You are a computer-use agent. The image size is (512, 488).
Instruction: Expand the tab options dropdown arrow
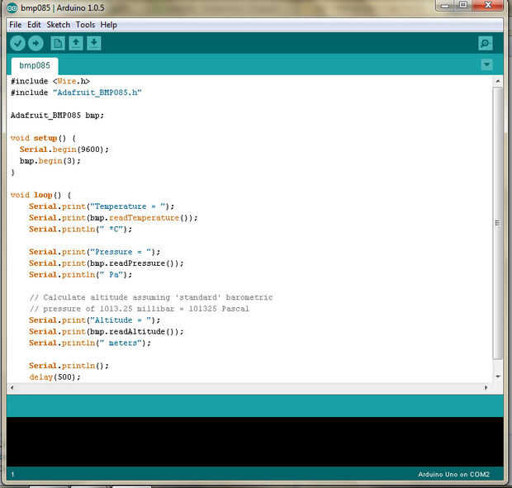click(x=486, y=64)
